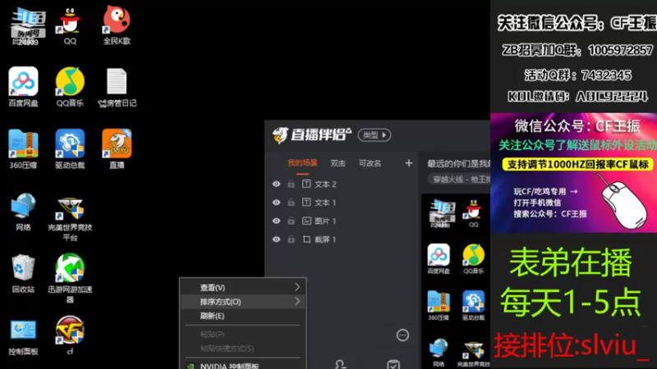657x369 pixels.
Task: Click the text type icon of 文本 2
Action: (306, 184)
